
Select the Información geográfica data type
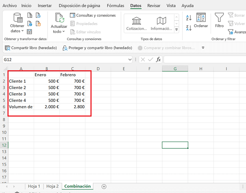point(161,24)
